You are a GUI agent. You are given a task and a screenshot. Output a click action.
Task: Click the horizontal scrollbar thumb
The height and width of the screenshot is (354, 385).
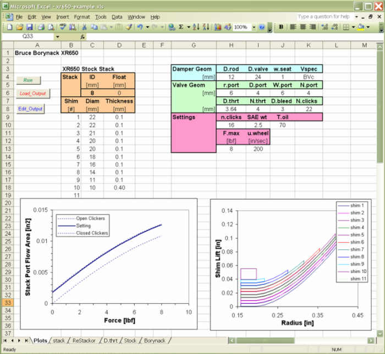[x=265, y=340]
